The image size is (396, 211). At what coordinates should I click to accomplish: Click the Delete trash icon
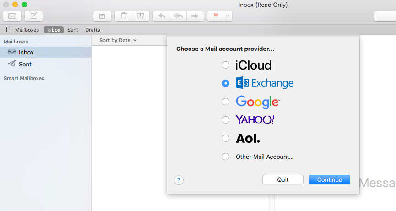(x=124, y=16)
